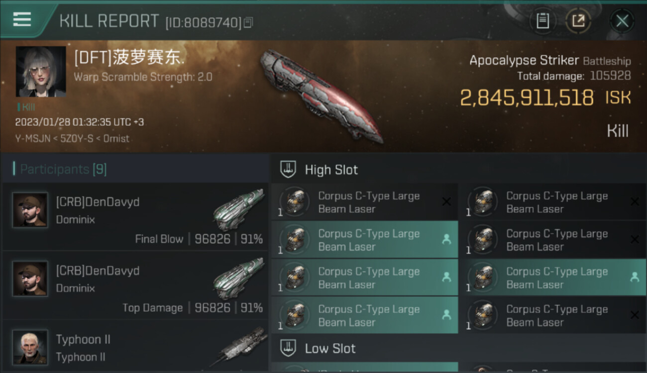Click the third right-column laser person icon
This screenshot has height=373, width=647.
[635, 278]
